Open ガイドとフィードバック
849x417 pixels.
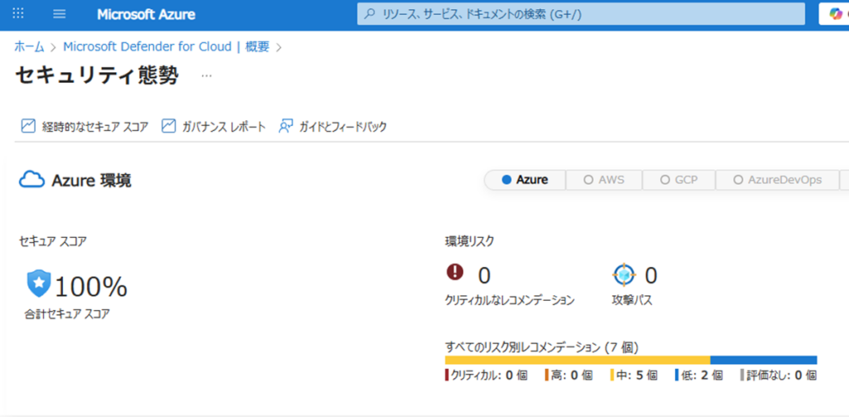click(x=332, y=126)
